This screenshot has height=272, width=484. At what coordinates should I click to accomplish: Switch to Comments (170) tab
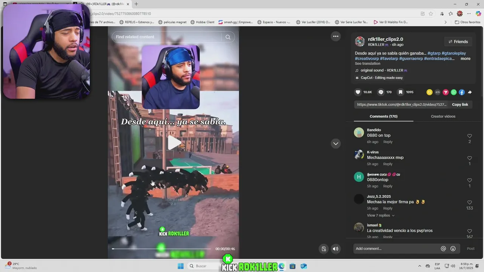[383, 116]
